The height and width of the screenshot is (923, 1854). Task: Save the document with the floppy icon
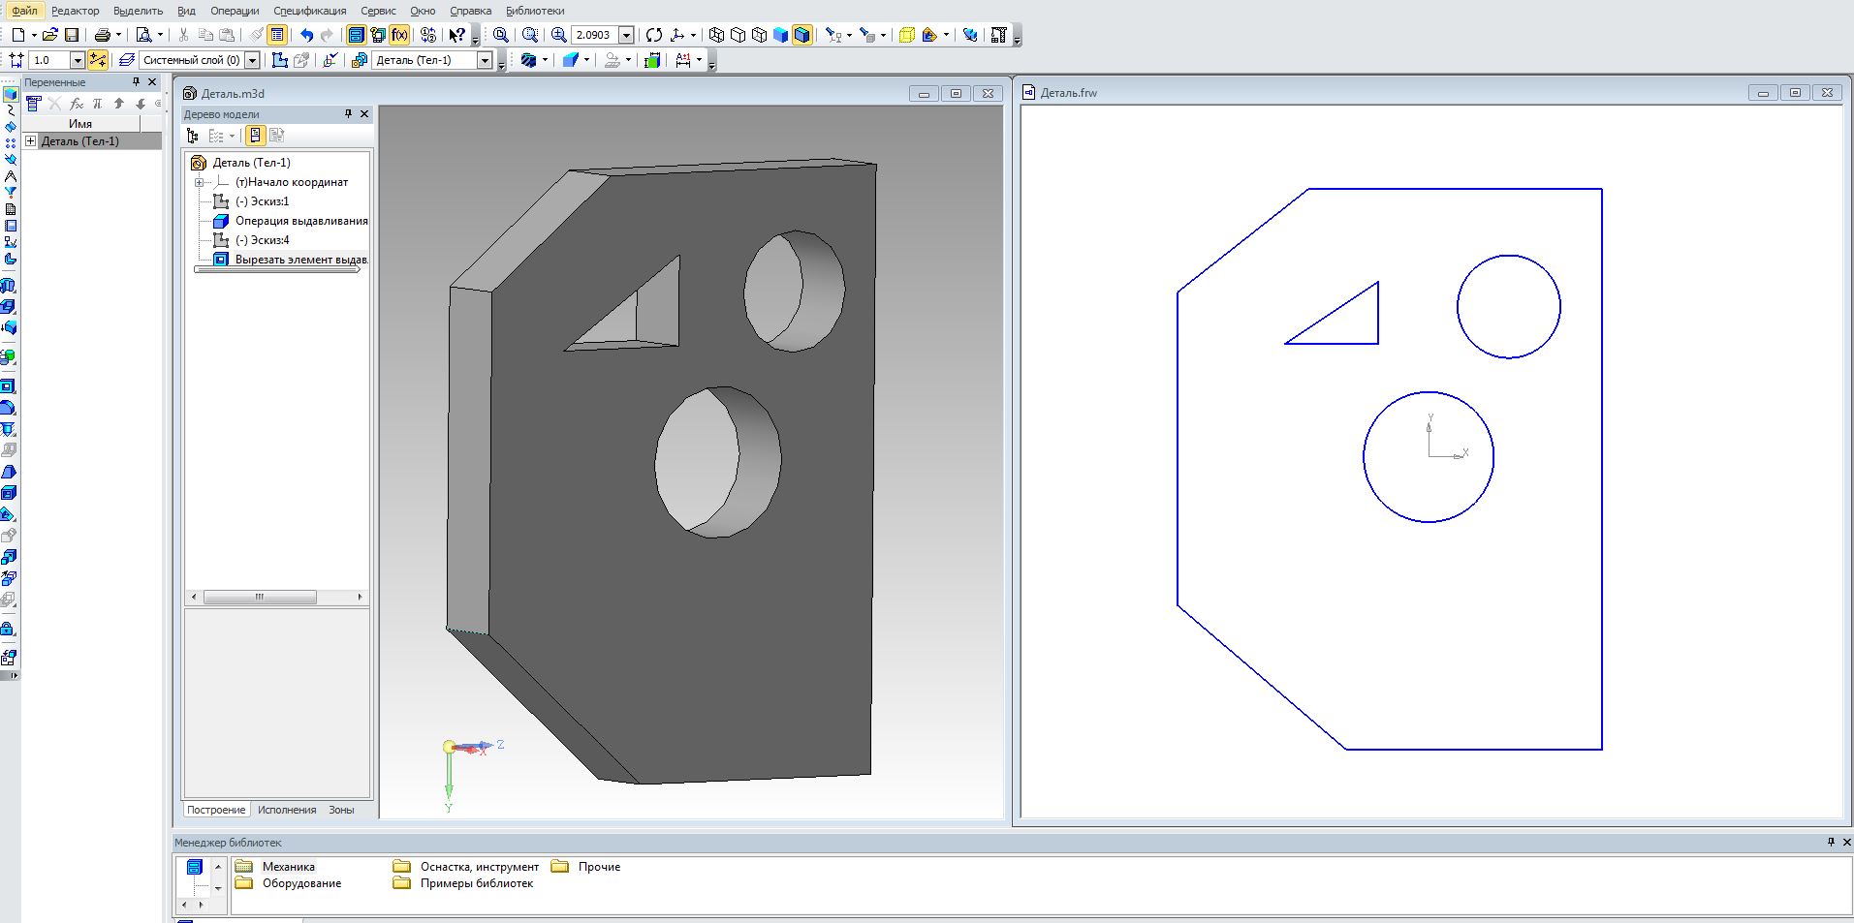coord(72,35)
